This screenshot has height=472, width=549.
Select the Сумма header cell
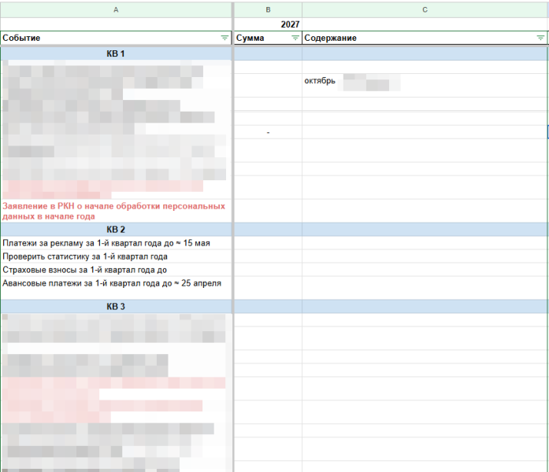[268, 38]
